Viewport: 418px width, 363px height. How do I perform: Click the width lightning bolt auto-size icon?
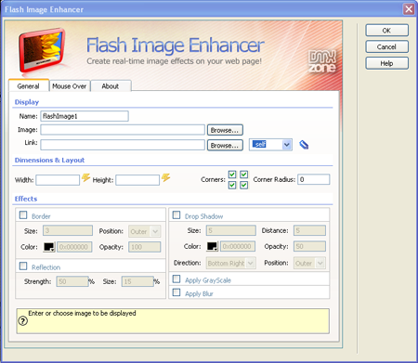(85, 177)
